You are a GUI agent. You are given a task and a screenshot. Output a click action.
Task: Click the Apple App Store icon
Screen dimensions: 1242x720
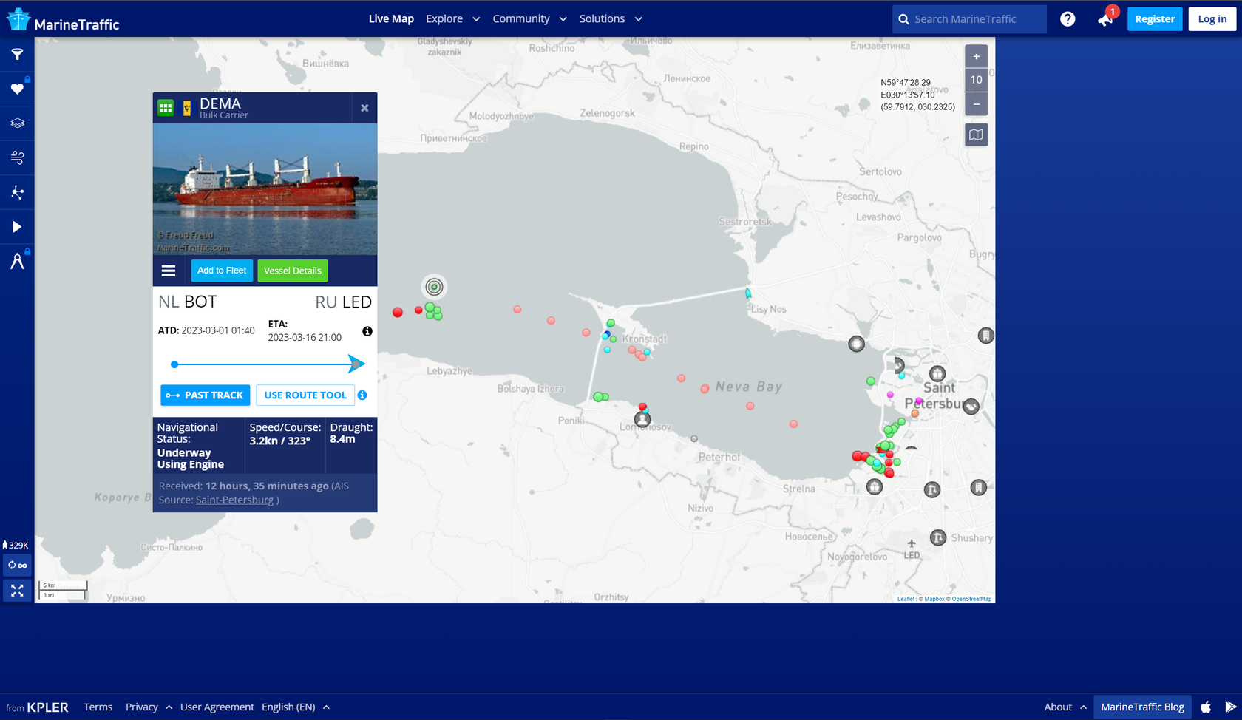coord(1206,707)
